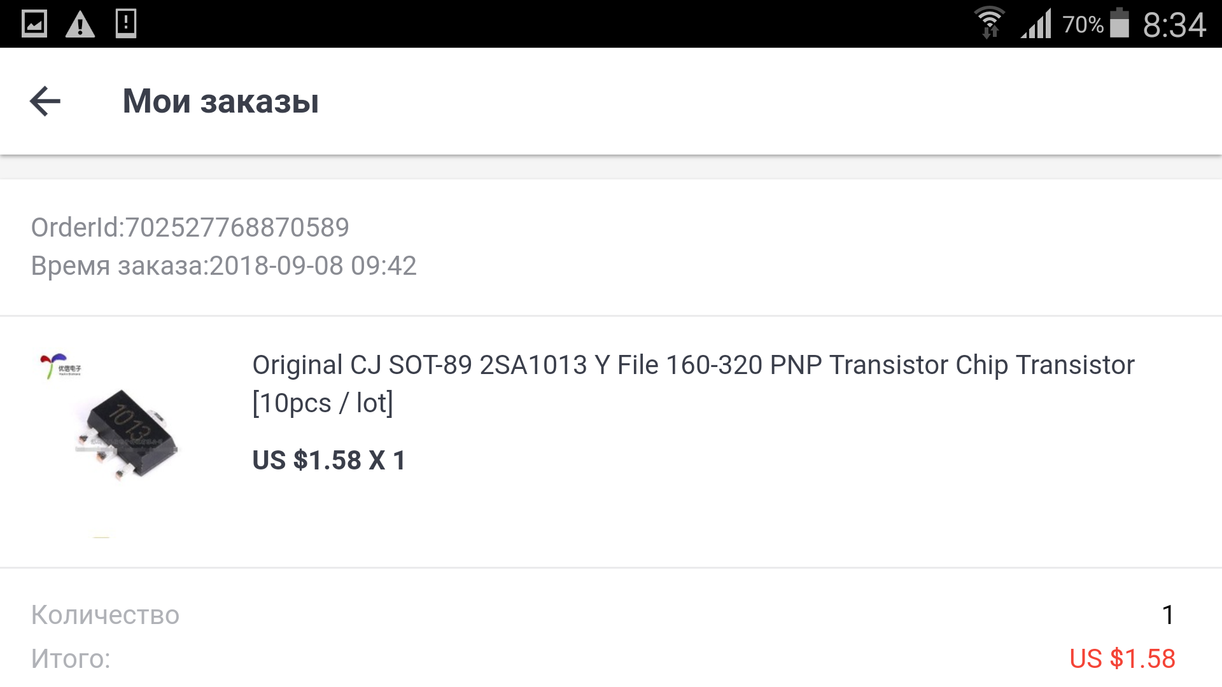Tap the Количество row label
Viewport: 1222px width, 687px height.
pos(106,615)
